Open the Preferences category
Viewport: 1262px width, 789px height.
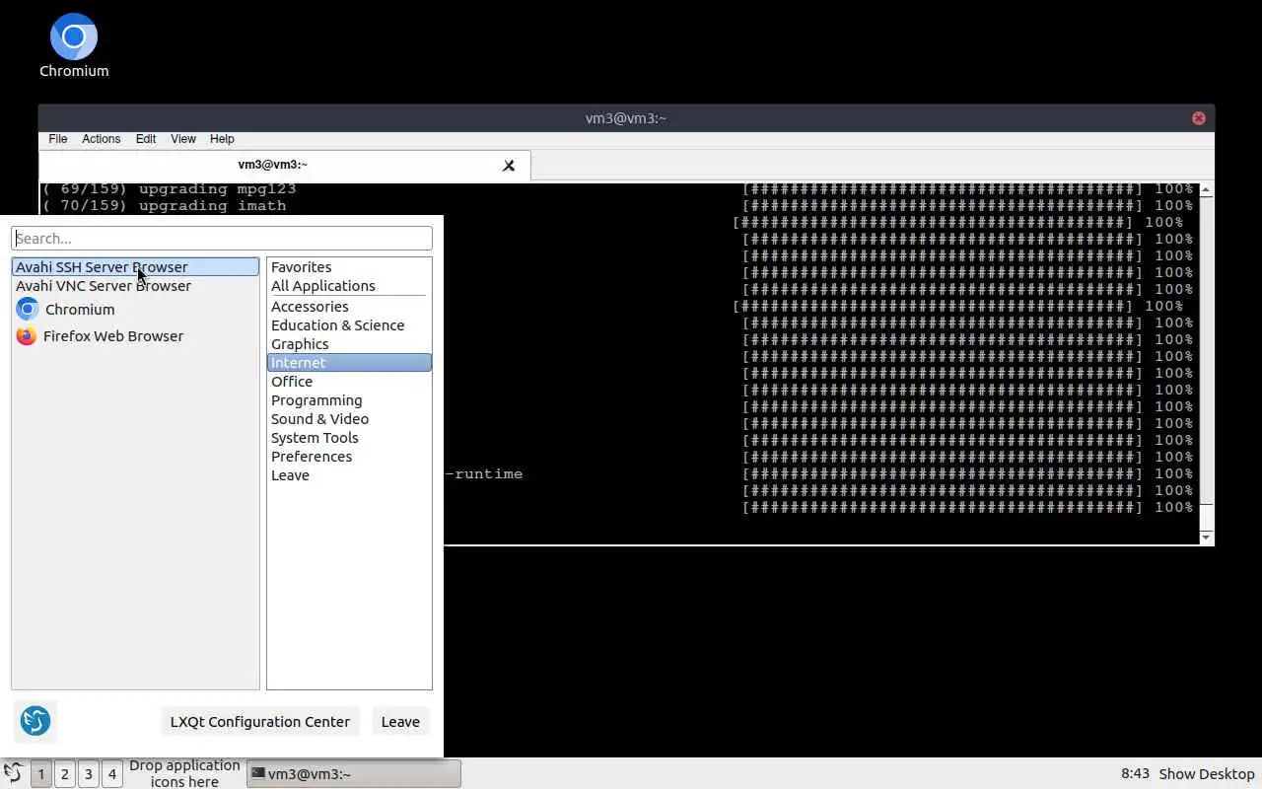click(x=349, y=457)
